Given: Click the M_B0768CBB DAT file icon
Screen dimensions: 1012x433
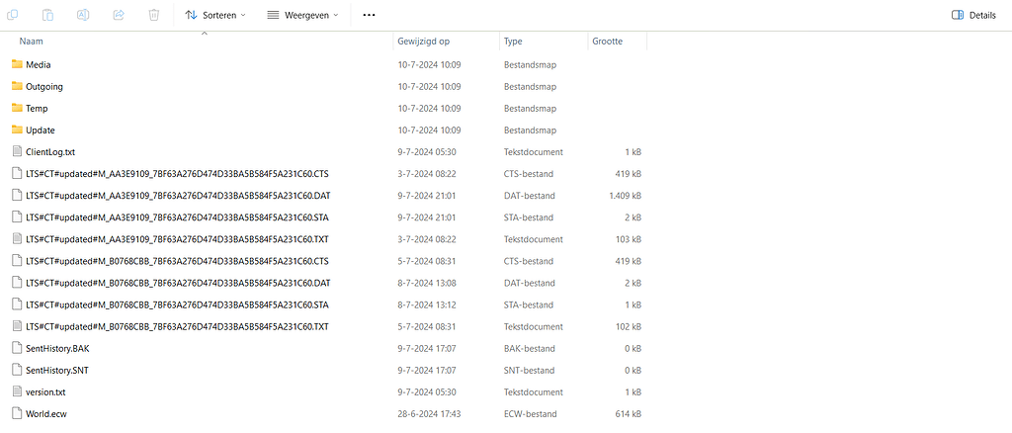Looking at the screenshot, I should point(18,283).
